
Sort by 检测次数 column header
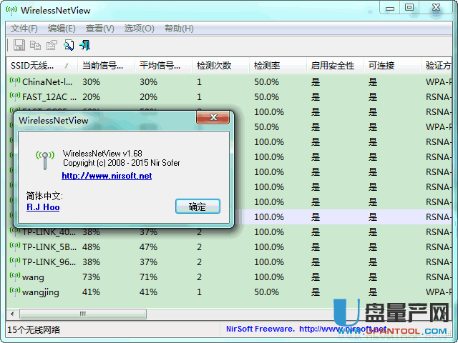[x=220, y=65]
